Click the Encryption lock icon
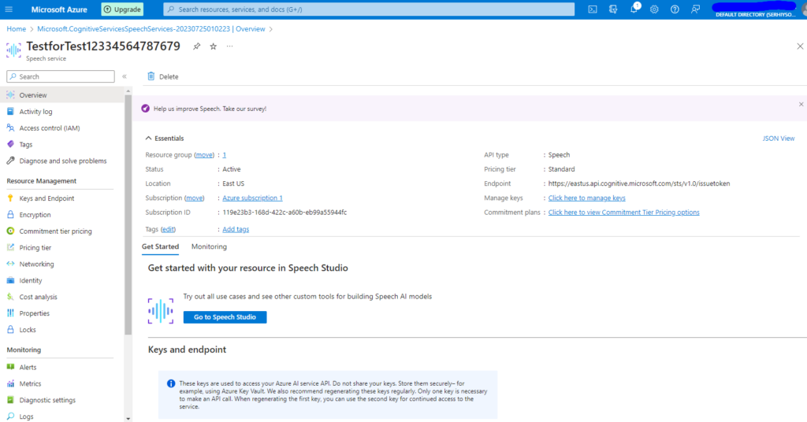Viewport: 807px width, 422px height. tap(10, 214)
